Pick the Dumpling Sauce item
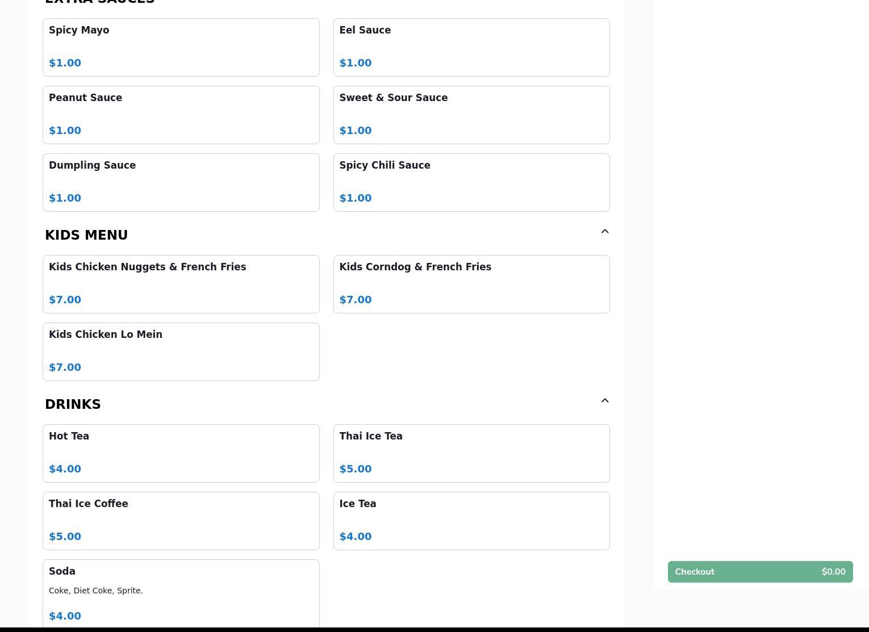The image size is (869, 632). click(x=181, y=182)
